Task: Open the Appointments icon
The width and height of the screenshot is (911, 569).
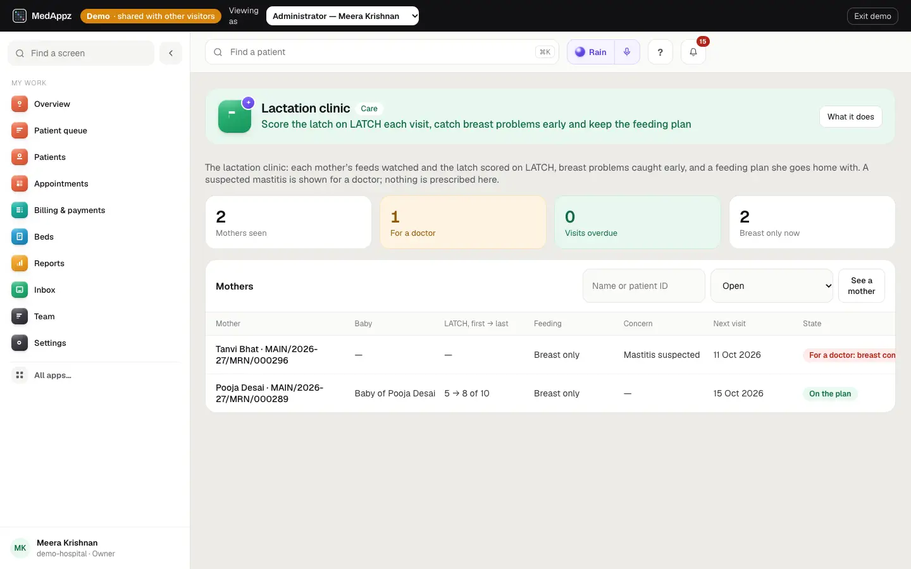Action: click(20, 183)
